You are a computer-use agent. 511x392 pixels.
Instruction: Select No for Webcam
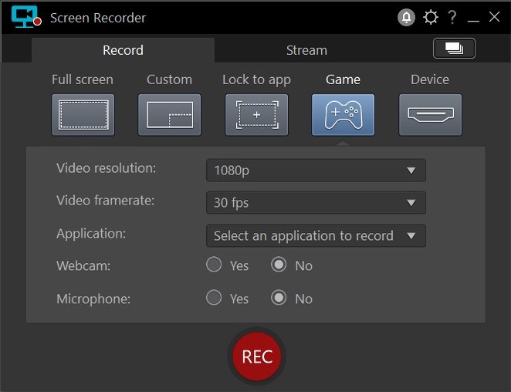click(279, 265)
